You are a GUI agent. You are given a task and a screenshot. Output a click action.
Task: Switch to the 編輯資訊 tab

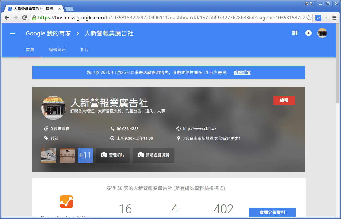click(x=57, y=50)
